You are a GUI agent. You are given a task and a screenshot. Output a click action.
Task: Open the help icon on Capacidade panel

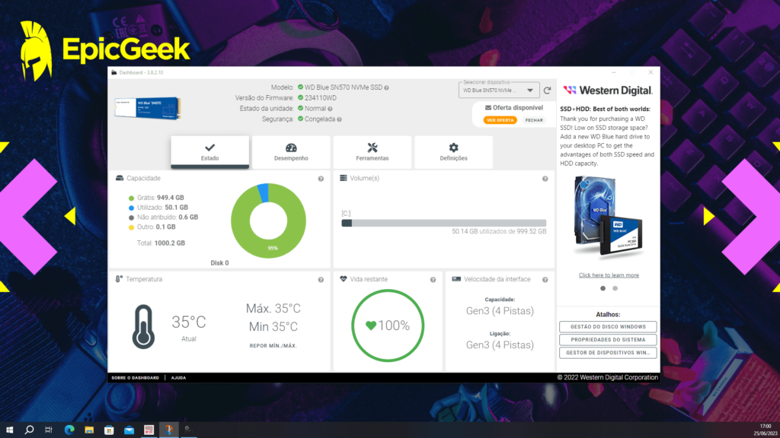pyautogui.click(x=321, y=178)
